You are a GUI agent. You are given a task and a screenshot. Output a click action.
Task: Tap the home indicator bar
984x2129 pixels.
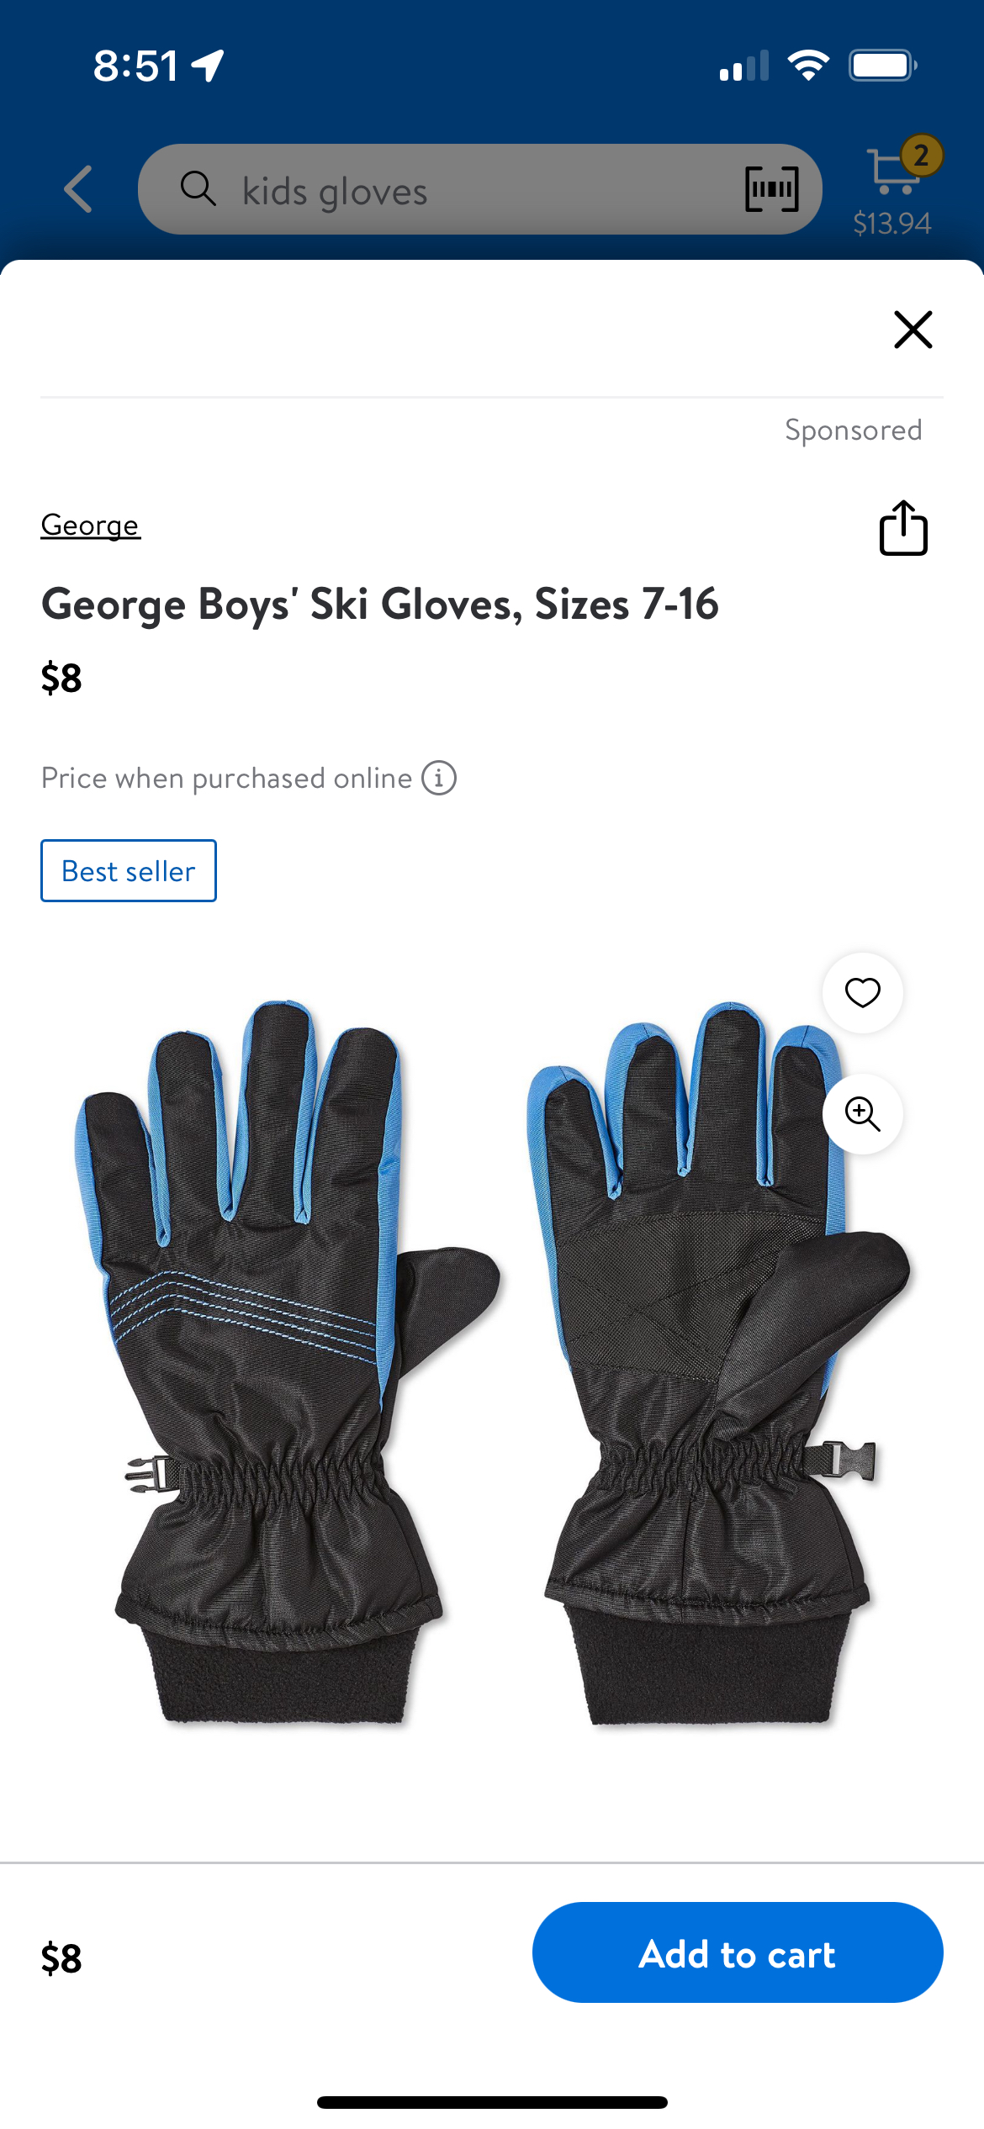(492, 2102)
